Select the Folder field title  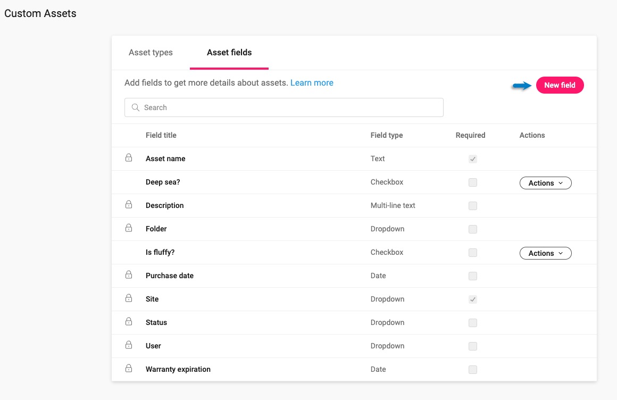tap(156, 229)
